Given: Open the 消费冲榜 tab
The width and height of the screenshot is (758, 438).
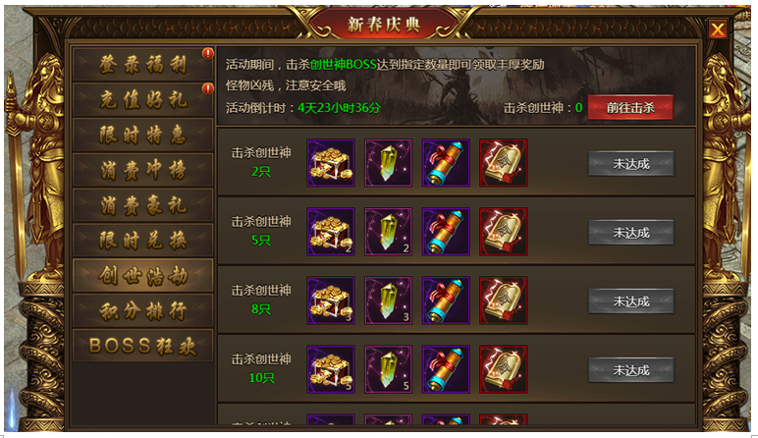Looking at the screenshot, I should [x=142, y=170].
